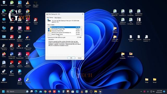This screenshot has width=167, height=94.
Task: Select the Rank Invoice details spreadsheet icon
Action: click(x=115, y=13)
